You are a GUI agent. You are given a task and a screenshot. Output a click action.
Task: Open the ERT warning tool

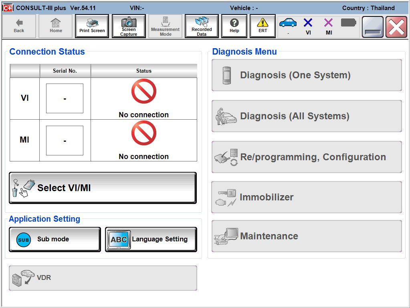[263, 26]
